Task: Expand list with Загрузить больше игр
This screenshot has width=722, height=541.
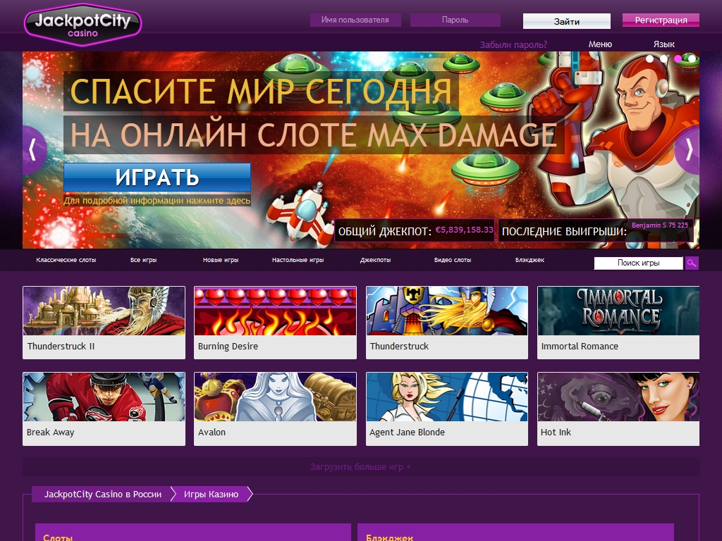Action: coord(360,467)
